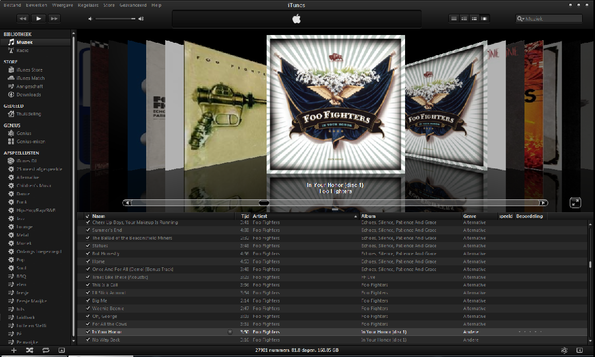This screenshot has height=357, width=595.
Task: Add a new playlist with plus button
Action: coord(14,350)
